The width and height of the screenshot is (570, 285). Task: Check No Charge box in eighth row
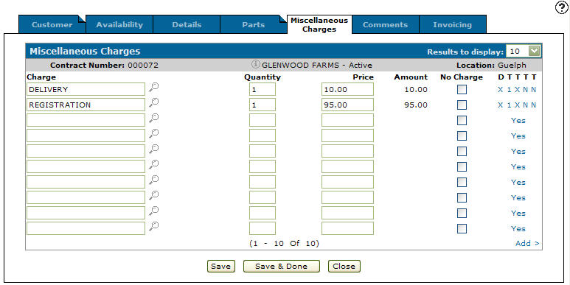[x=462, y=197]
